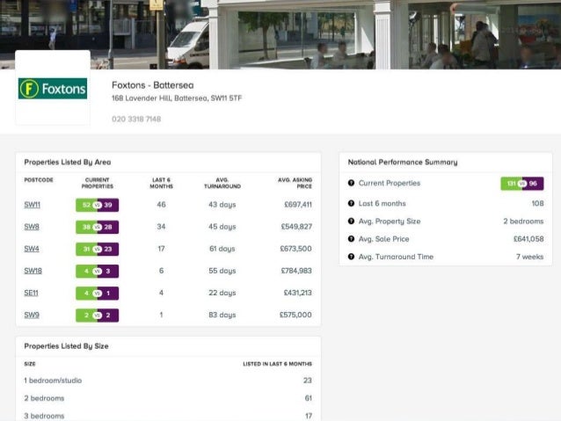Click the SW18 4 vs 3 badge
The image size is (561, 421).
[98, 271]
